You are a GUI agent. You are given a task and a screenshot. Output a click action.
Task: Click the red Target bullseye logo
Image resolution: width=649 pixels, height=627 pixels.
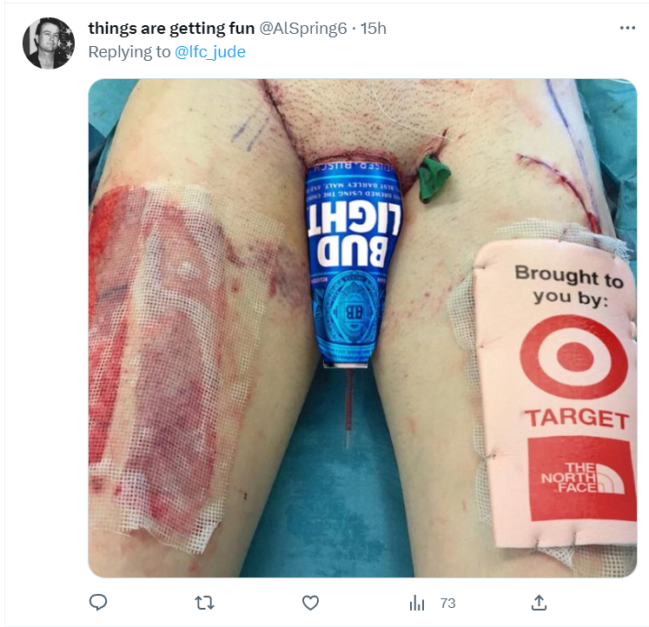point(573,357)
